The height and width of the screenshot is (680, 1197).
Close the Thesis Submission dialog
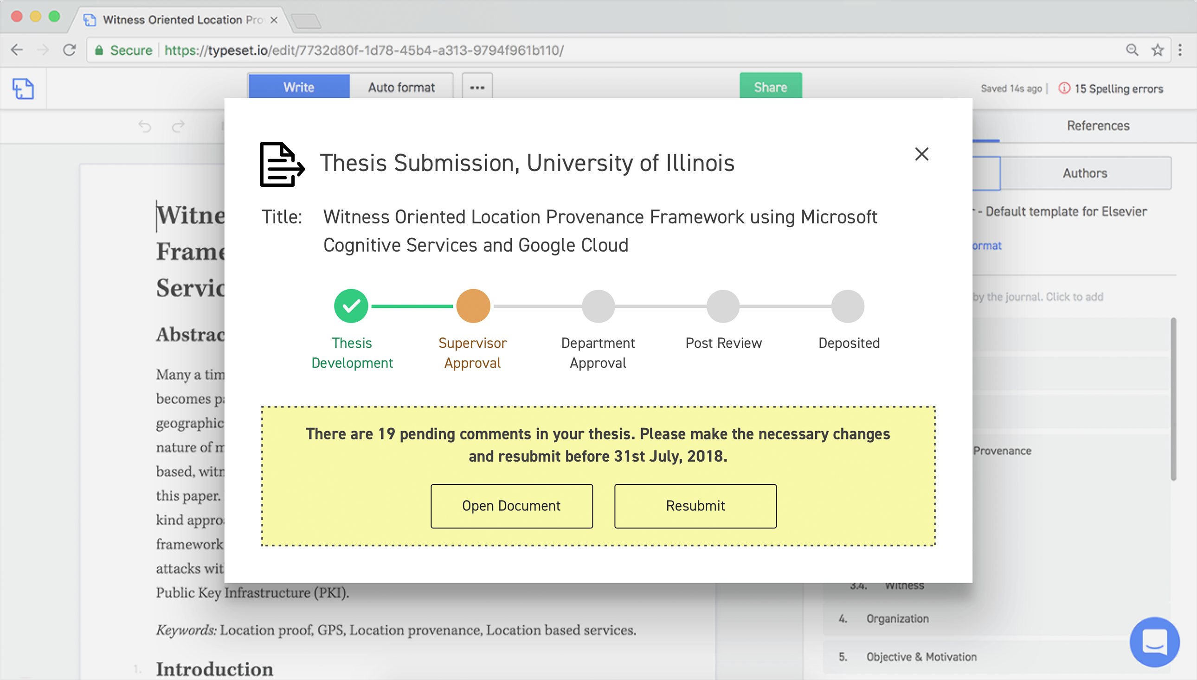click(921, 154)
